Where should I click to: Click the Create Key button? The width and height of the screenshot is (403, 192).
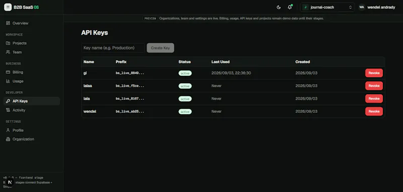160,48
